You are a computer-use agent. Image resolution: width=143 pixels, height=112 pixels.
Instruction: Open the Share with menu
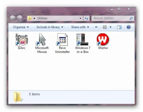(x=80, y=27)
